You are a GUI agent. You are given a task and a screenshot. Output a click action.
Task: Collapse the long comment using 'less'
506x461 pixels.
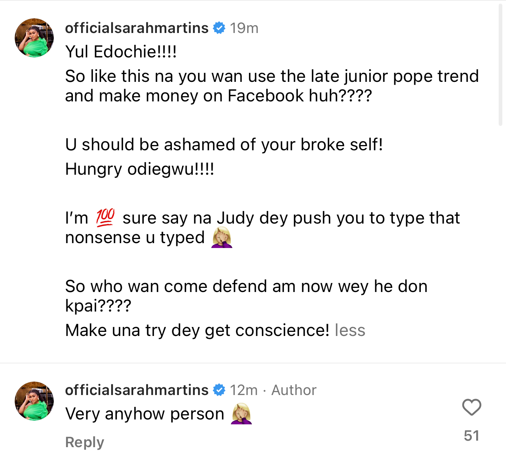(x=350, y=330)
